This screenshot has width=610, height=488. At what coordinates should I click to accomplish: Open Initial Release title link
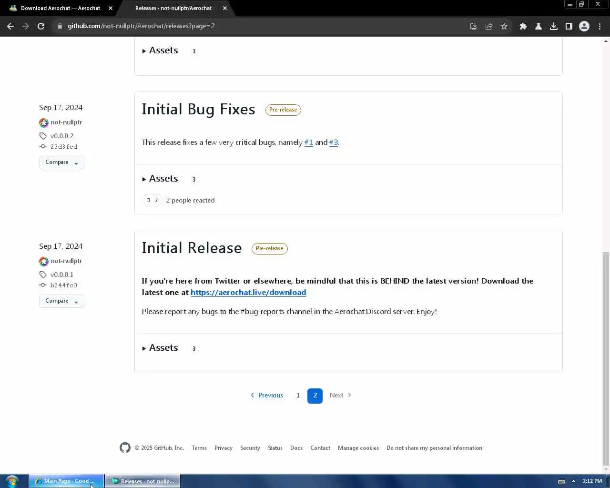[192, 248]
